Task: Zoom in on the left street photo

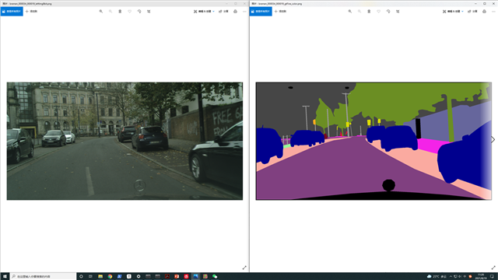Action: [101, 11]
